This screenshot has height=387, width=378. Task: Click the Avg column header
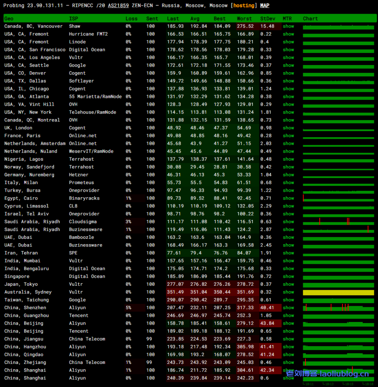click(x=195, y=19)
